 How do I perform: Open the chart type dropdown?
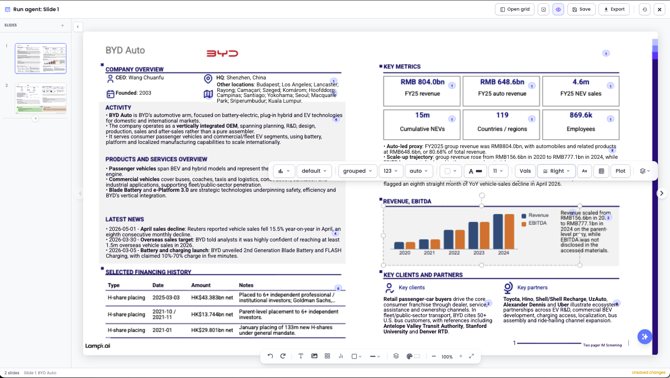tap(284, 171)
